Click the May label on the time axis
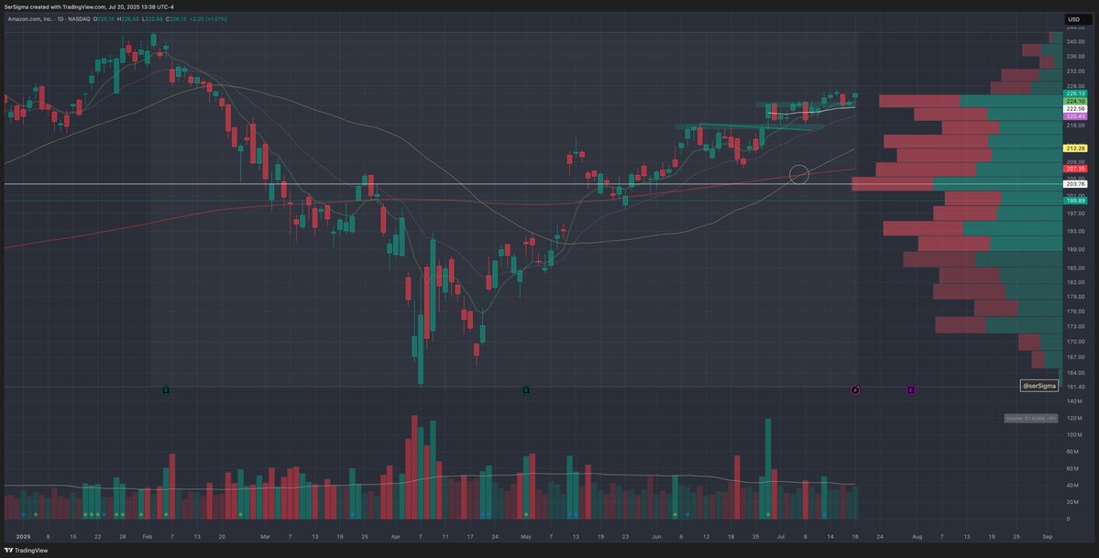Image resolution: width=1099 pixels, height=558 pixels. click(x=526, y=536)
